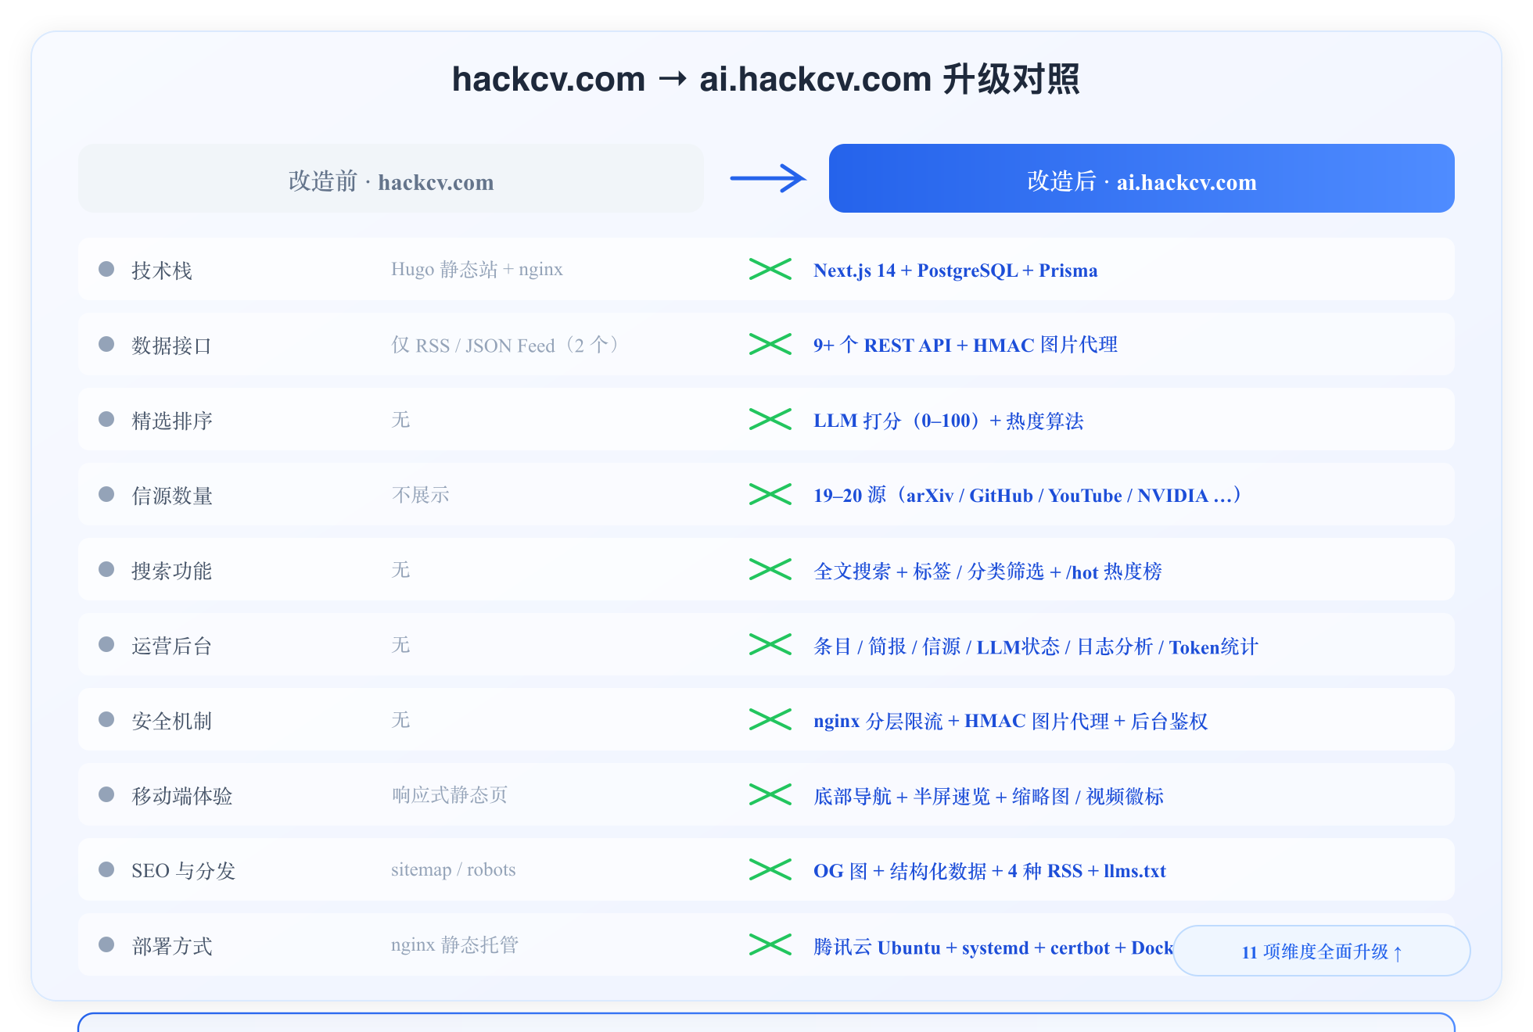
Task: Select the SEO 与分发 row label
Action: coord(184,871)
